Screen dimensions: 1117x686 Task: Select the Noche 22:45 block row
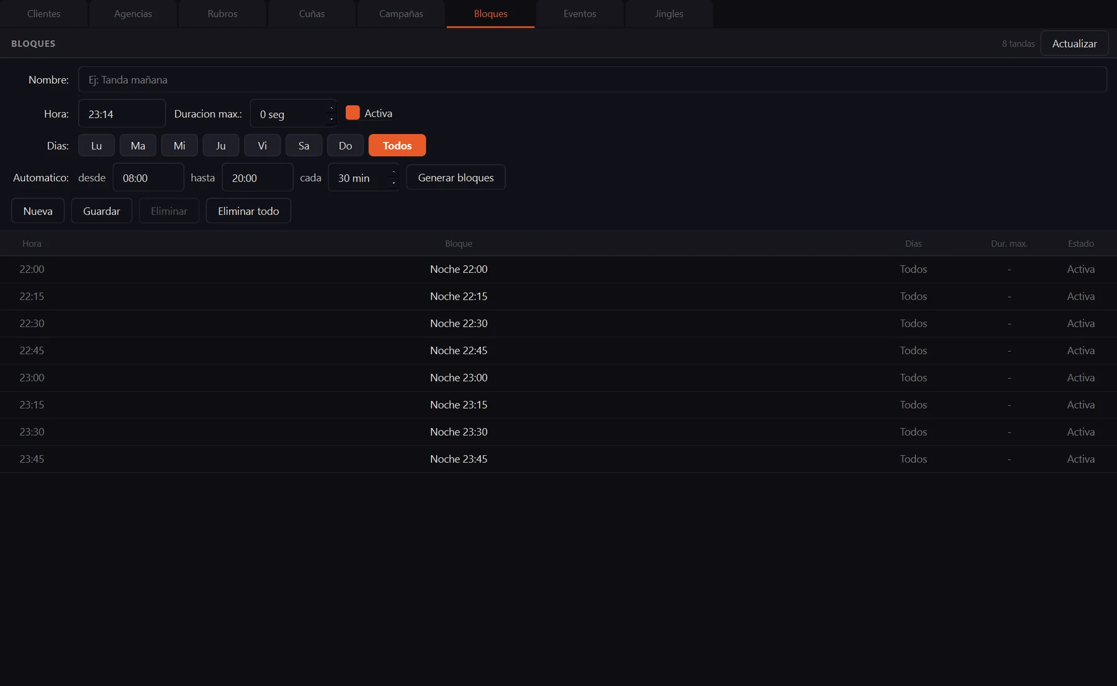[x=558, y=350]
